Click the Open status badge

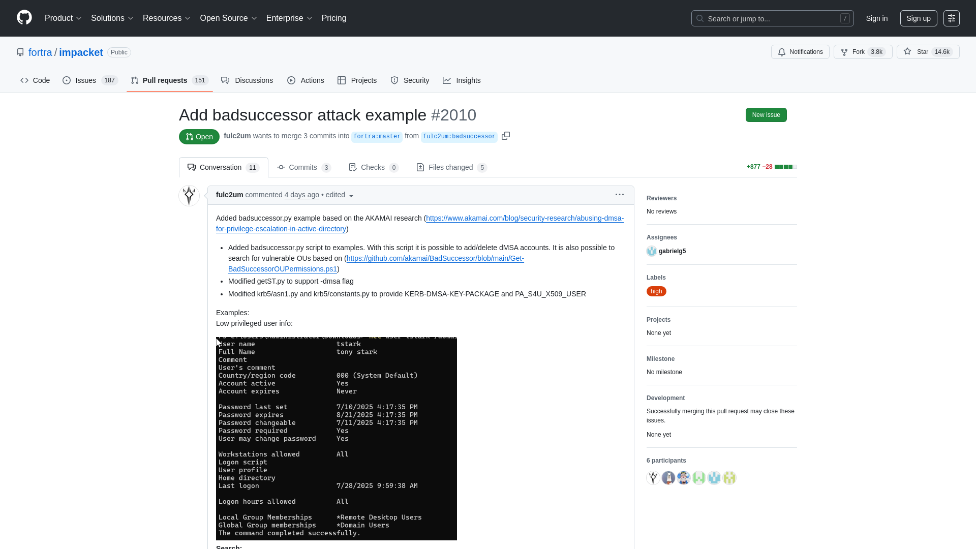click(x=199, y=137)
